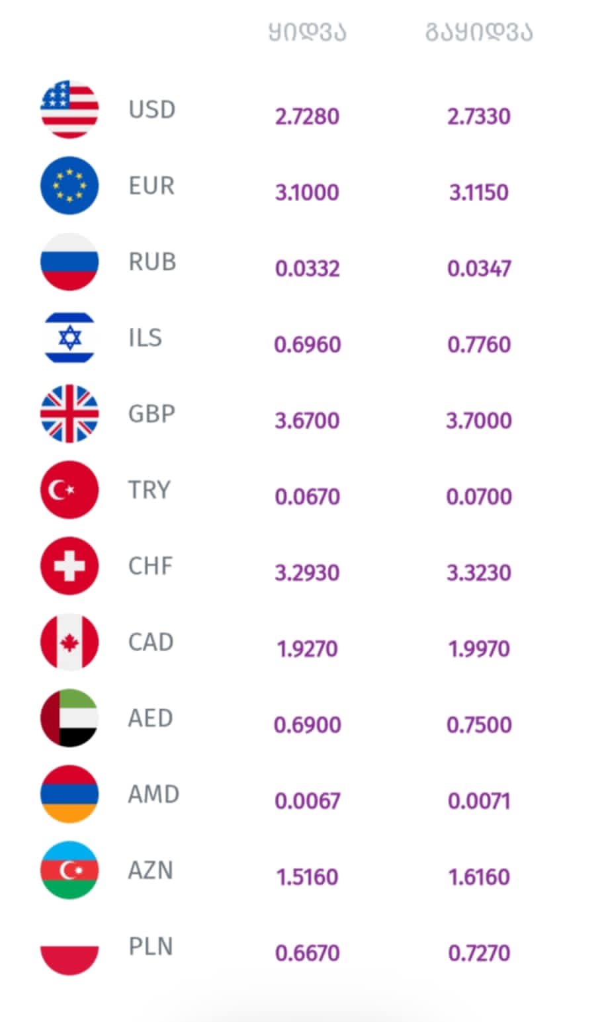Click the United Kingdom flag icon
606x1022 pixels.
(69, 413)
